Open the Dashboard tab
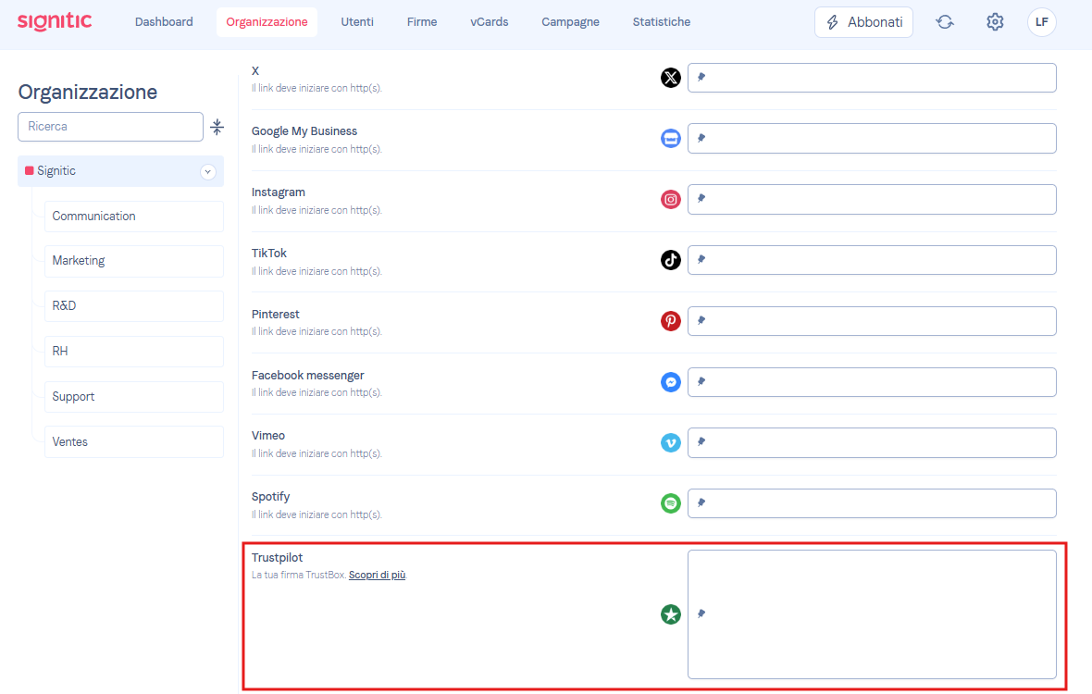This screenshot has width=1092, height=694. coord(164,22)
